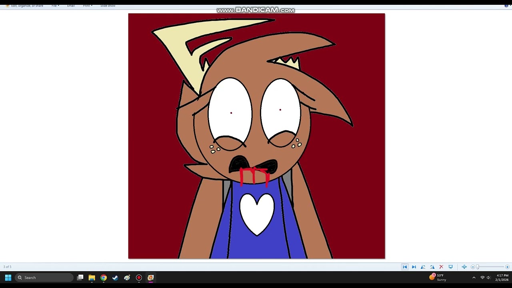Rotate the image clockwise
512x288 pixels.
432,267
